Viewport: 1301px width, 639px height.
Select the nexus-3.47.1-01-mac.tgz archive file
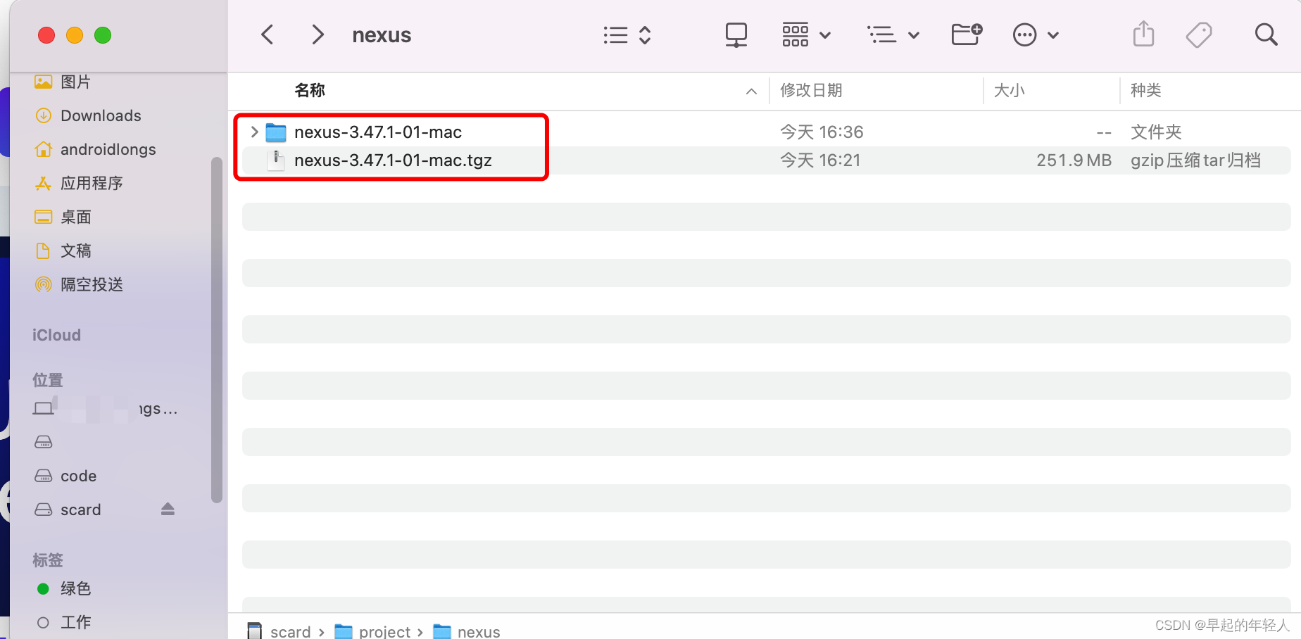[766, 160]
